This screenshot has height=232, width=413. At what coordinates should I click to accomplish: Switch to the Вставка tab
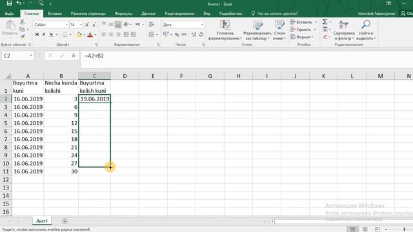(x=55, y=14)
